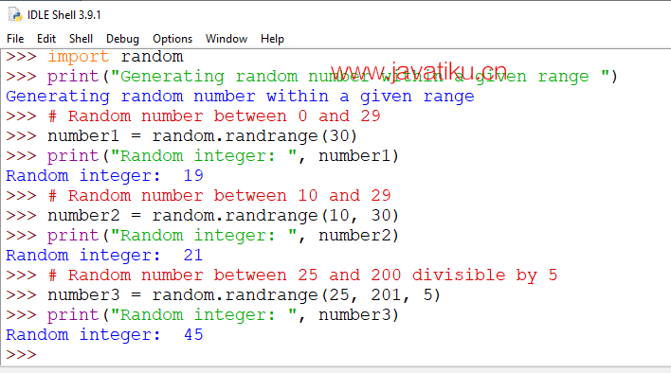Click the 'import random' line
This screenshot has height=373, width=671.
coord(95,57)
